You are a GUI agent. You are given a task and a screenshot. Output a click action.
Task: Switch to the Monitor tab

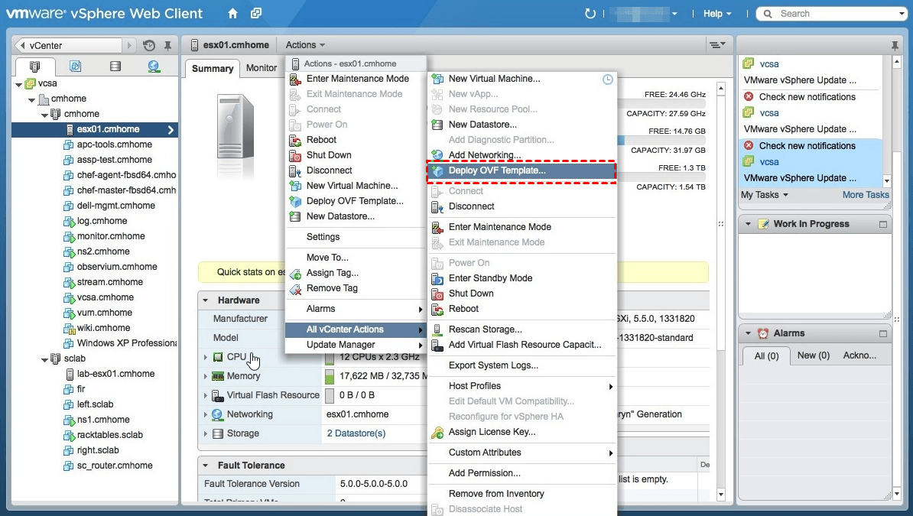(x=262, y=68)
